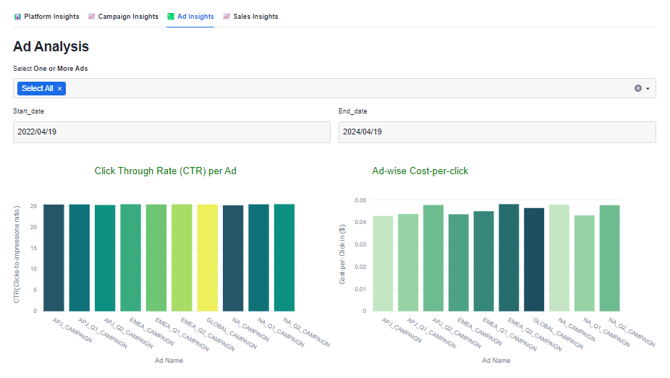Click the Platform Insights chart icon
This screenshot has height=378, width=670.
point(17,17)
